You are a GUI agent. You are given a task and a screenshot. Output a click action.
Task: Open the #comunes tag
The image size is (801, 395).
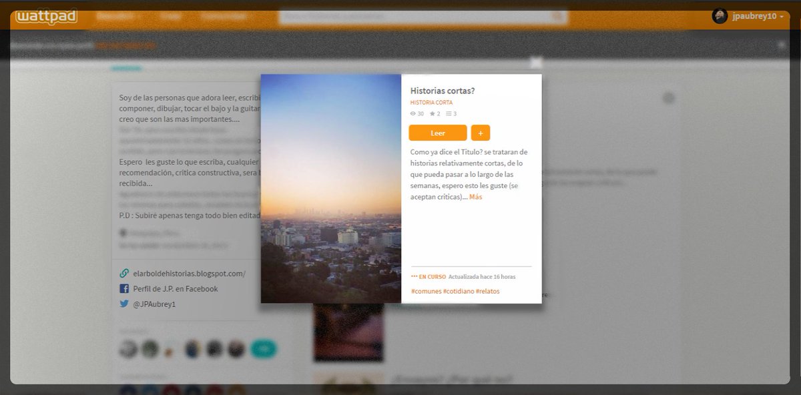(x=426, y=291)
